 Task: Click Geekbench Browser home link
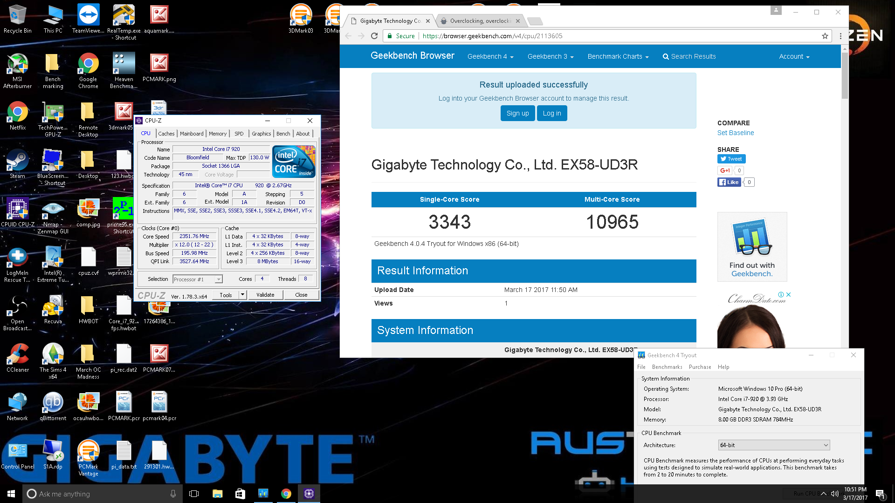412,56
